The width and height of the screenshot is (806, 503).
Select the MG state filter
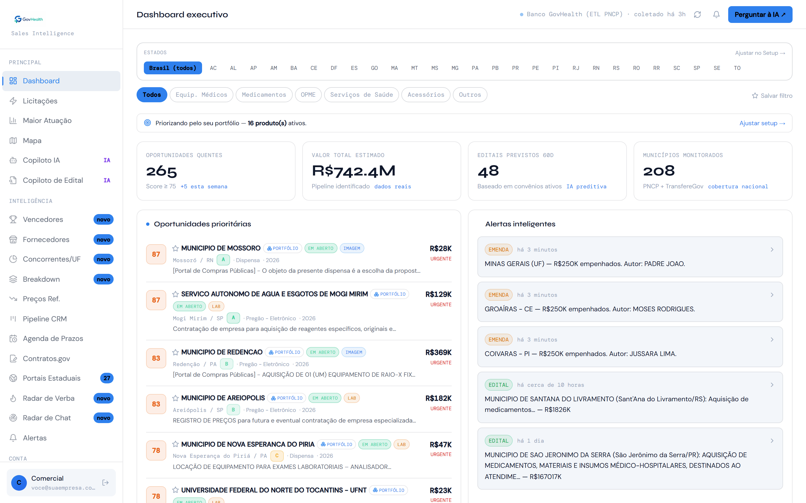tap(455, 68)
